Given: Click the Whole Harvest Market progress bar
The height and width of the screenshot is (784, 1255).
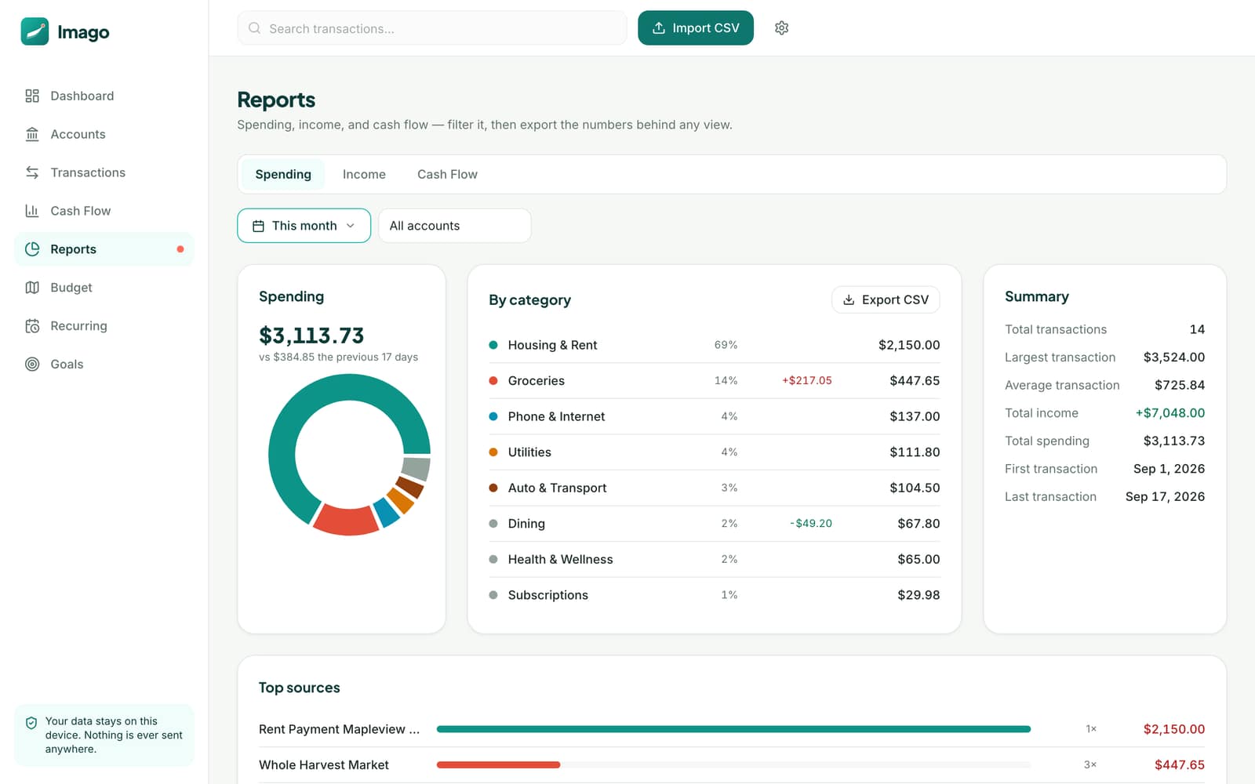Looking at the screenshot, I should click(x=733, y=765).
